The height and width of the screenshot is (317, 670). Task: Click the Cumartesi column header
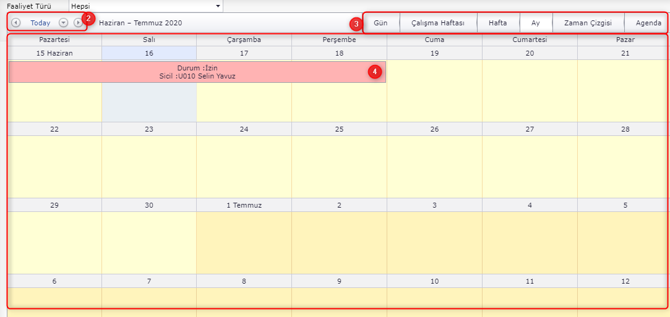[x=530, y=40]
